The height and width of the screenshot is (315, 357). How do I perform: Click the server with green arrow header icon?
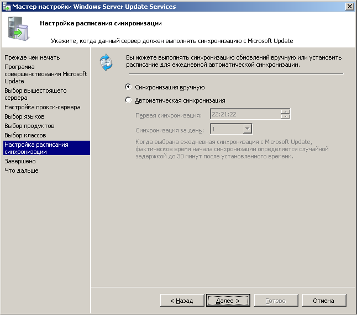point(18,29)
